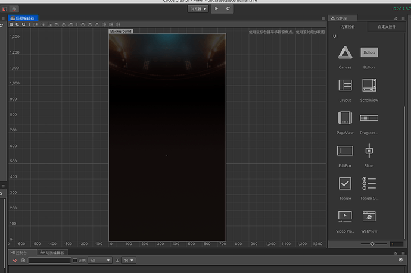Click the widget size value field
Screen dimensions: 411x273
pyautogui.click(x=396, y=244)
